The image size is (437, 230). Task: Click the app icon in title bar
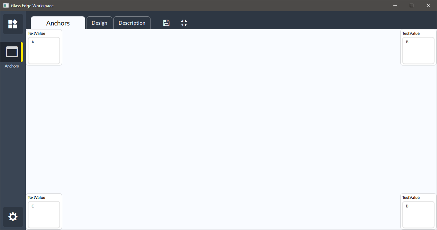(6, 5)
